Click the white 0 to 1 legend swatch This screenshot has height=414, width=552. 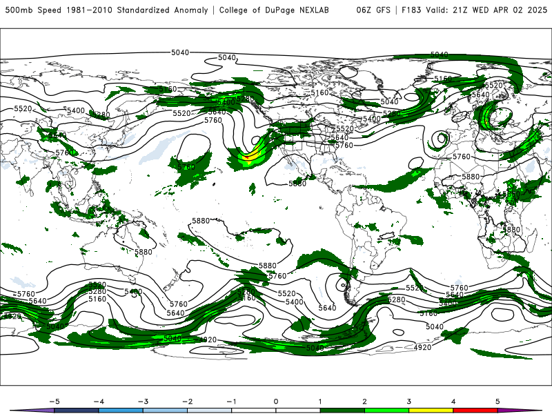[x=298, y=411]
